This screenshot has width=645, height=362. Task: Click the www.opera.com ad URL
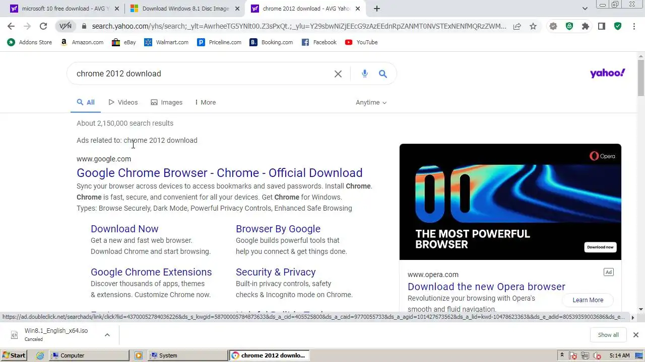(x=433, y=275)
